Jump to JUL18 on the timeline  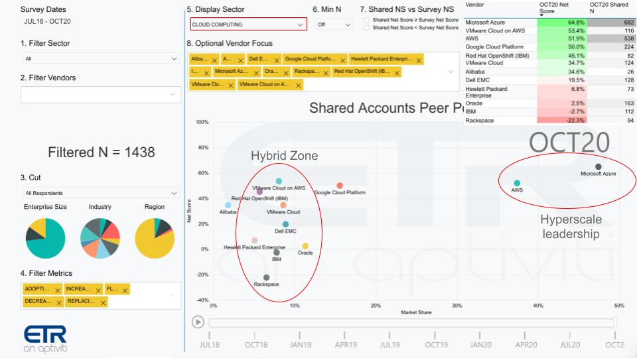click(x=209, y=345)
